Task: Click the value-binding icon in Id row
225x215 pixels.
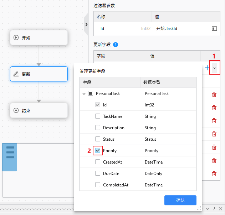Action: pyautogui.click(x=214, y=29)
